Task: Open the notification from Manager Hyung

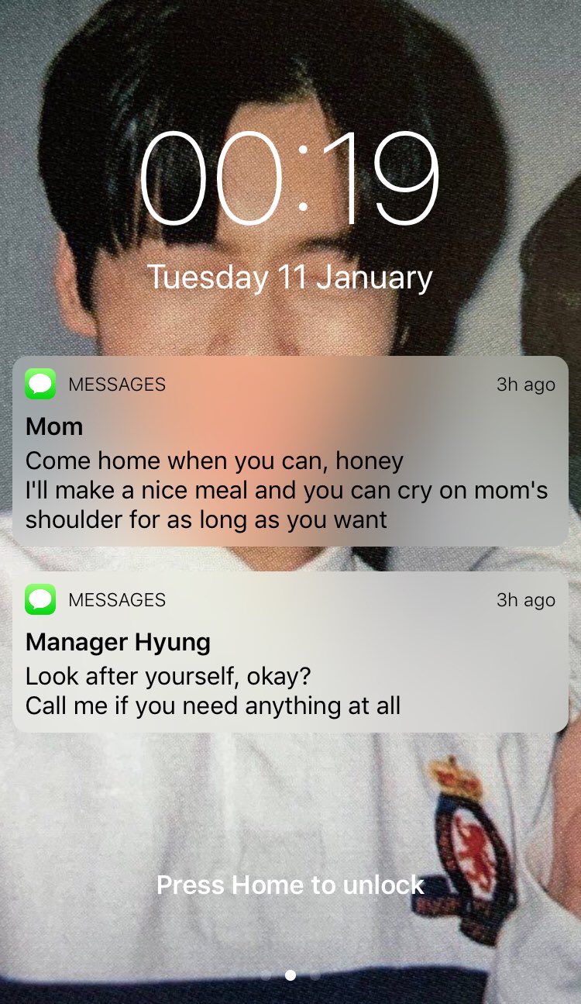Action: click(290, 652)
